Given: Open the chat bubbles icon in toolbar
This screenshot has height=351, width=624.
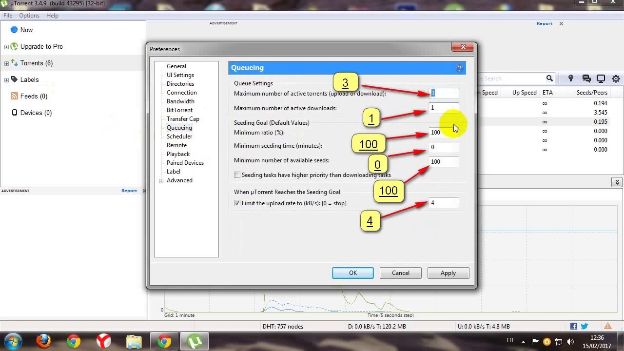Looking at the screenshot, I should (x=586, y=78).
